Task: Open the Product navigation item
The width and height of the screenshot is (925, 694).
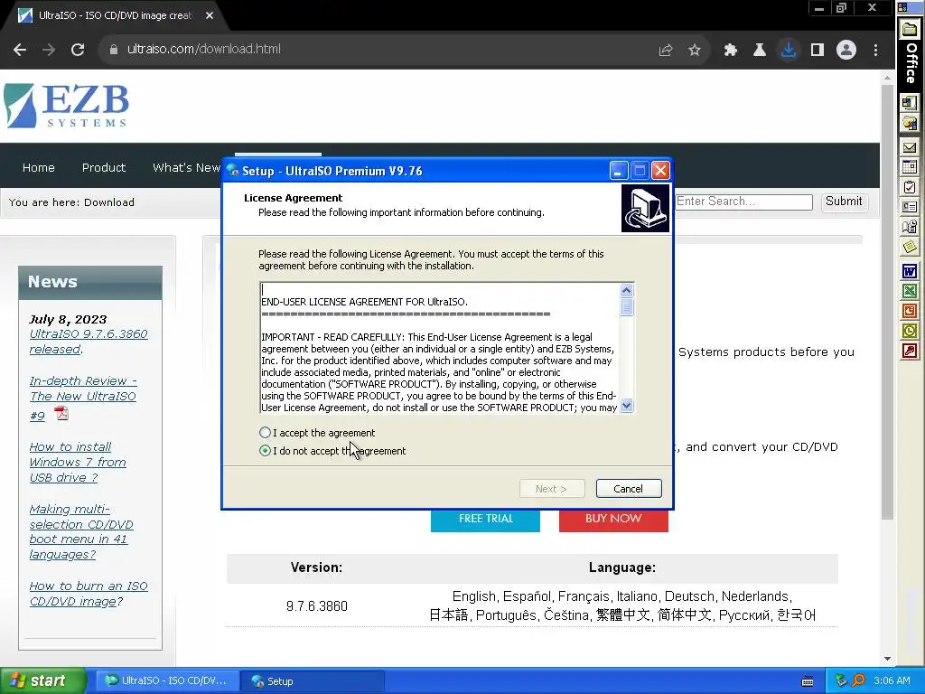Action: click(x=104, y=167)
